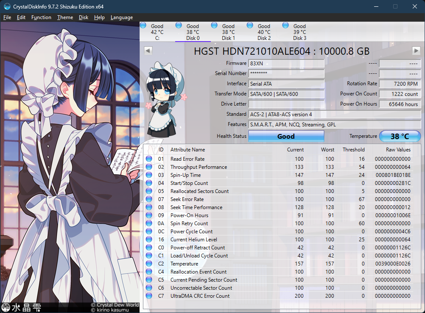Select the Current Helium Level attribute name
The height and width of the screenshot is (313, 425).
click(193, 240)
